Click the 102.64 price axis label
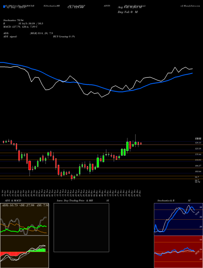 198,171
